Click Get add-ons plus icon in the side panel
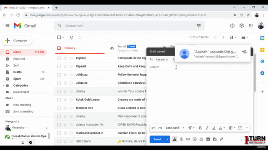Image resolution: width=268 pixels, height=150 pixels. (262, 92)
